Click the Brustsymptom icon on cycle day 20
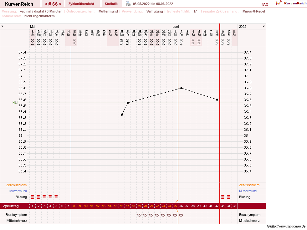The image size is (307, 230). (x=145, y=215)
